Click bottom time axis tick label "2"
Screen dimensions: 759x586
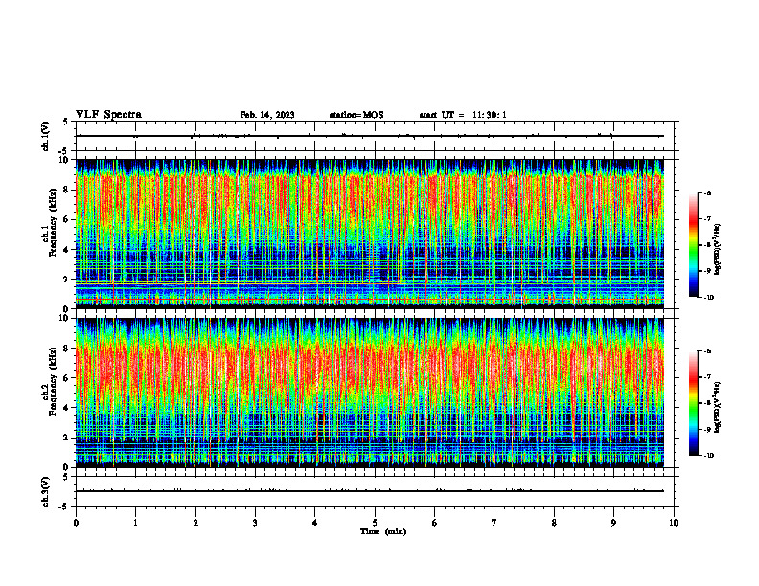pos(195,523)
